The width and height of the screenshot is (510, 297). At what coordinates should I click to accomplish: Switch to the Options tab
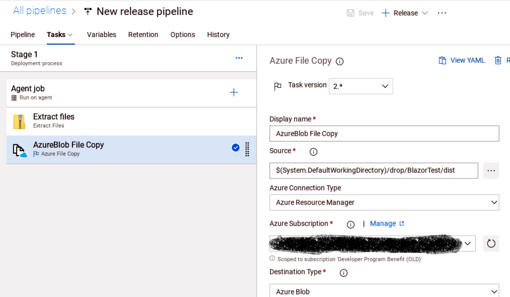click(x=183, y=35)
